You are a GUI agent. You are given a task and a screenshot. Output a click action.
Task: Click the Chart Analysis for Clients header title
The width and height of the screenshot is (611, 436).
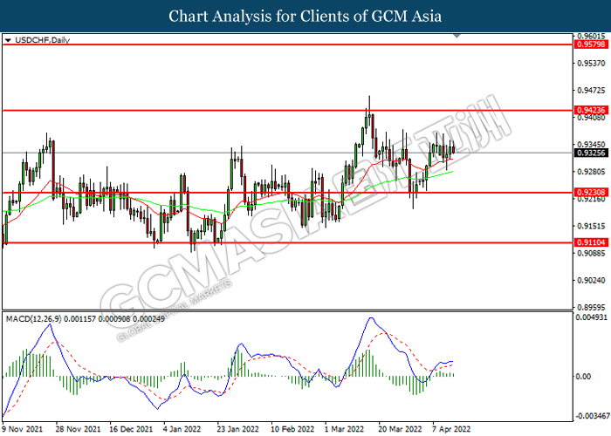coord(305,17)
